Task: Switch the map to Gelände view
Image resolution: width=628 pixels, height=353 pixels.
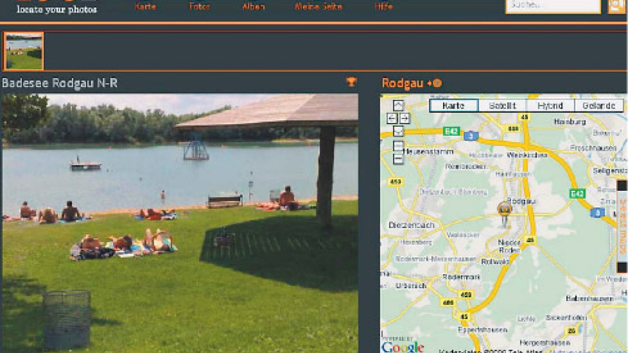Action: tap(599, 105)
